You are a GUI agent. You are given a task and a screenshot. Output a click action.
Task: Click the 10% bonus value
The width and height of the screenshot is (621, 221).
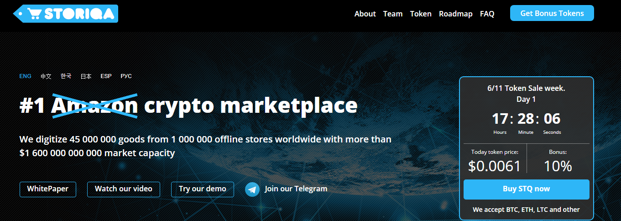coord(558,166)
